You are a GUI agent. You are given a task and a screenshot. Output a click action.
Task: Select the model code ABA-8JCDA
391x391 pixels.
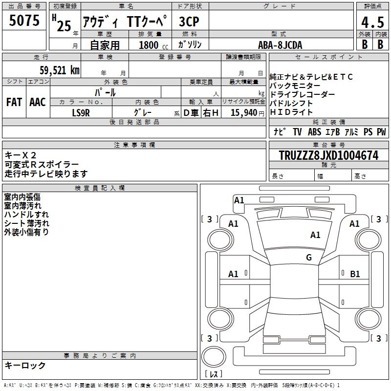point(280,45)
